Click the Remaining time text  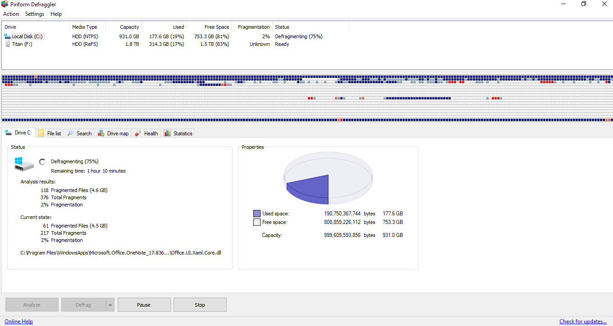pyautogui.click(x=88, y=171)
